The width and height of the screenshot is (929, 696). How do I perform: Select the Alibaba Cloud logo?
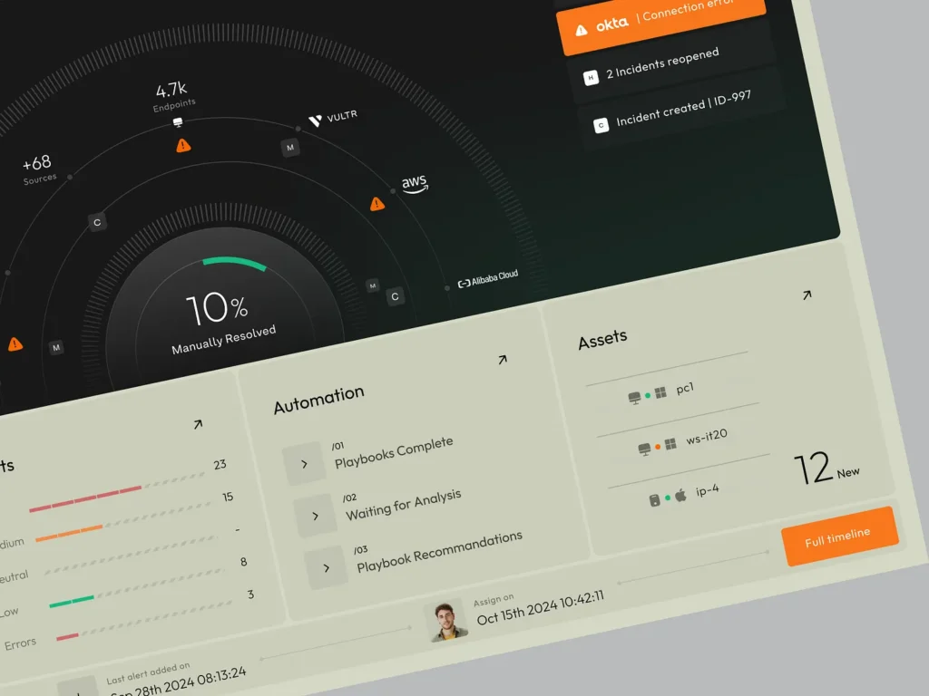pos(488,279)
